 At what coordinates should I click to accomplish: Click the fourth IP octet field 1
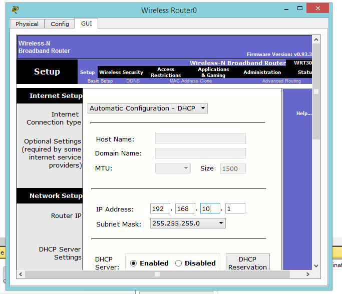pos(235,208)
